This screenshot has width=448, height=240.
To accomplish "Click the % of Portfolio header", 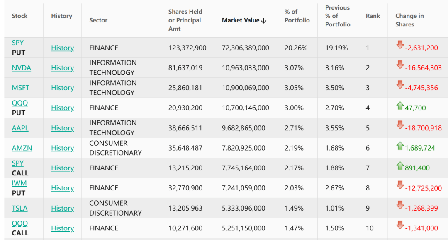I will point(297,16).
